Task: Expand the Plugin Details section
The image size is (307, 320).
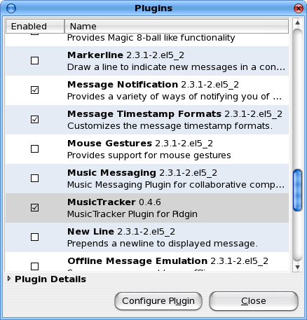Action: 9,279
